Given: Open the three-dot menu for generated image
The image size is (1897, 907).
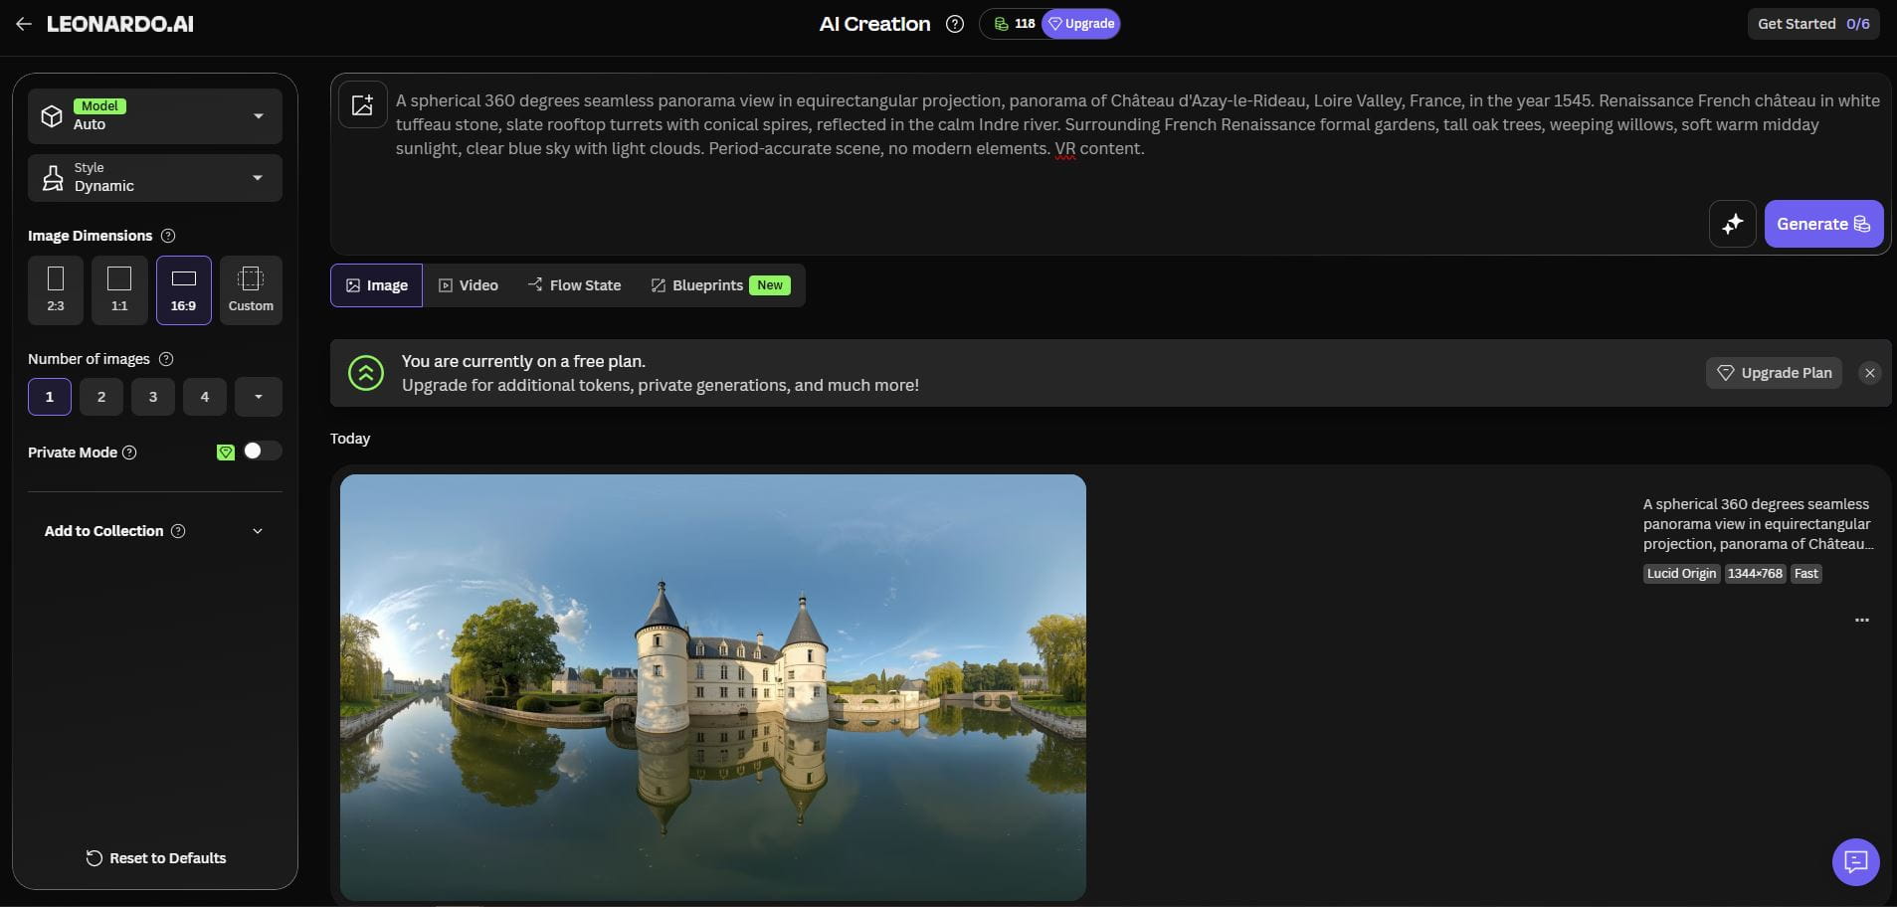Looking at the screenshot, I should (x=1861, y=620).
